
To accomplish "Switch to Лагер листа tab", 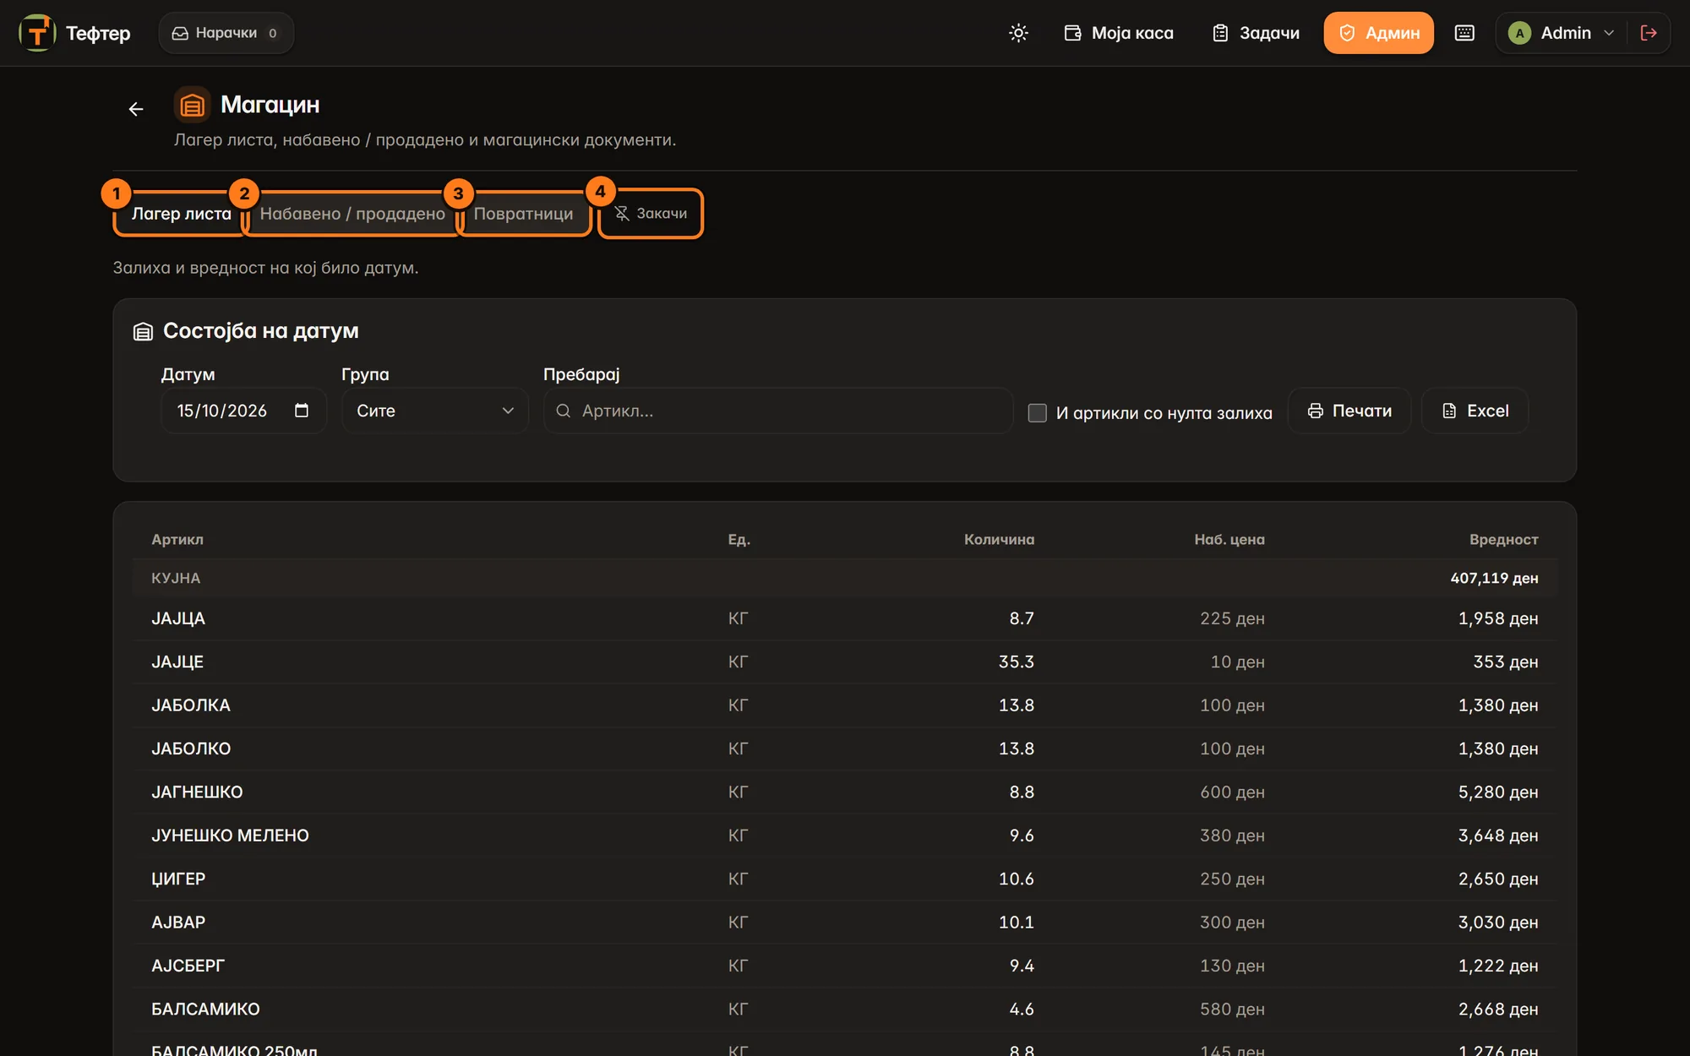I will 181,214.
